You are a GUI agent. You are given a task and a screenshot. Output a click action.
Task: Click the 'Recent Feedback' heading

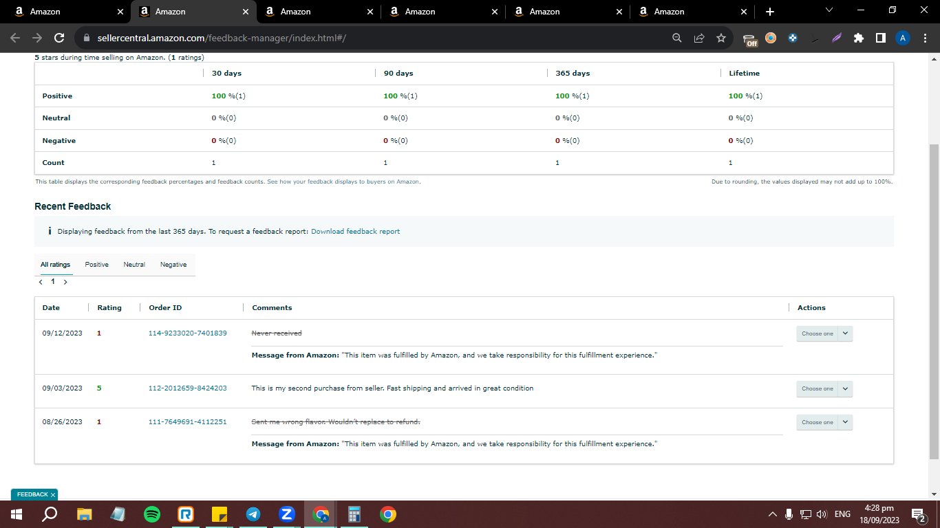(x=72, y=206)
